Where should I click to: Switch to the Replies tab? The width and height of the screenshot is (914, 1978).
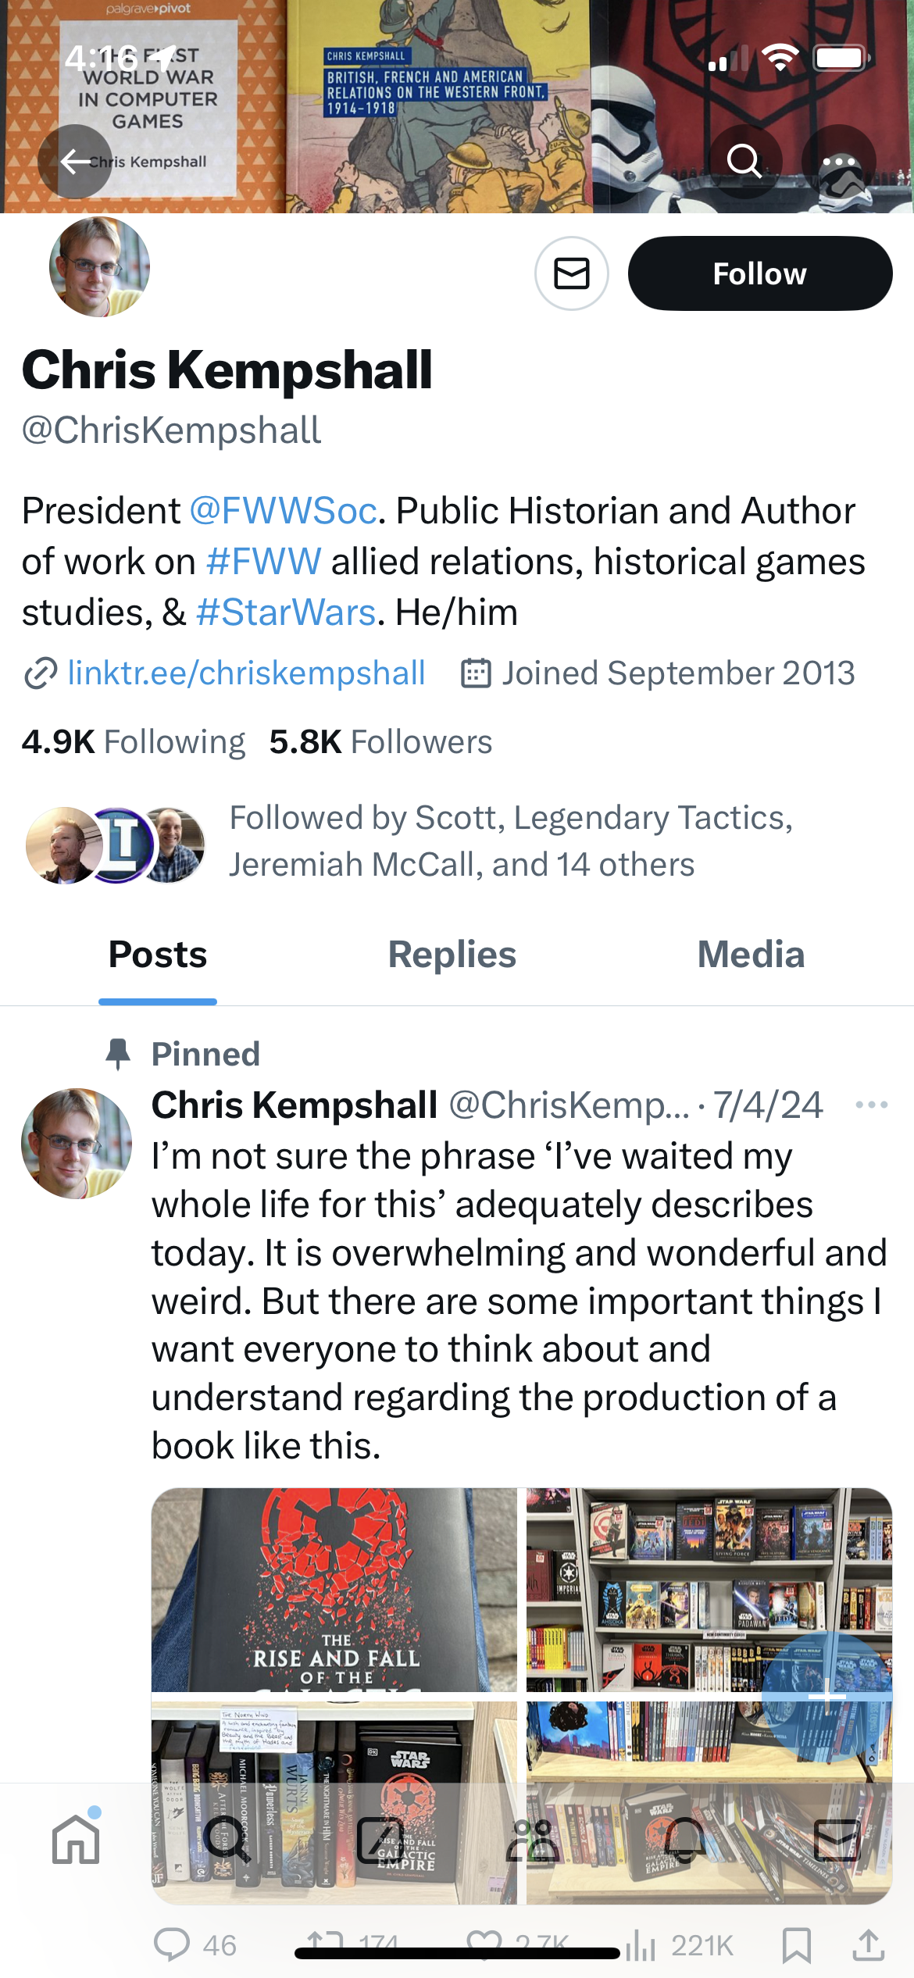(x=452, y=955)
